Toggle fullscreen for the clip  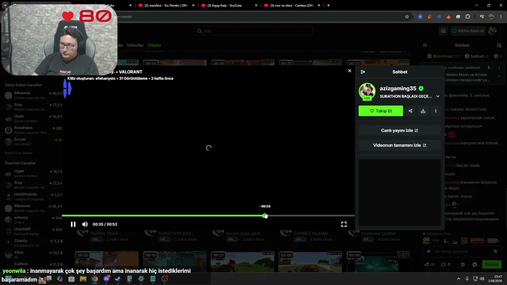click(x=344, y=224)
